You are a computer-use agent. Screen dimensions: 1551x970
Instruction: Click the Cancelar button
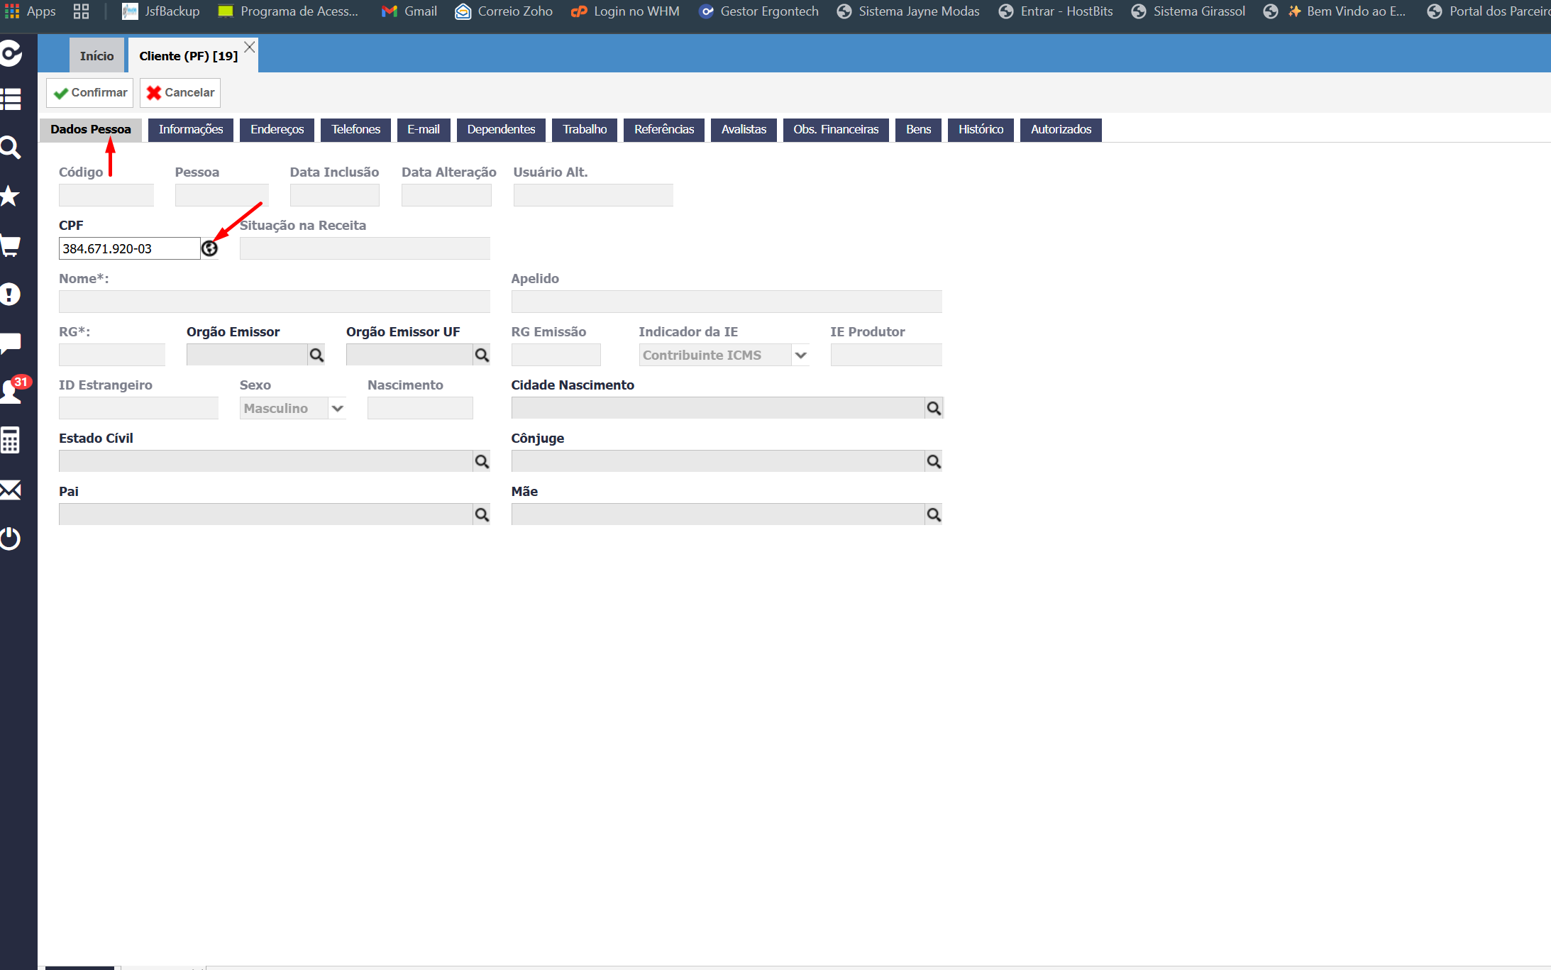(x=180, y=93)
